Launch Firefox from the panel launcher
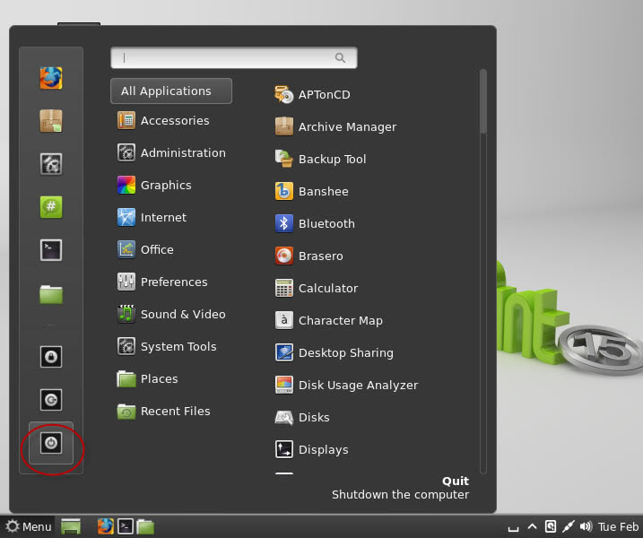Screen dimensions: 643x538 coord(106,526)
